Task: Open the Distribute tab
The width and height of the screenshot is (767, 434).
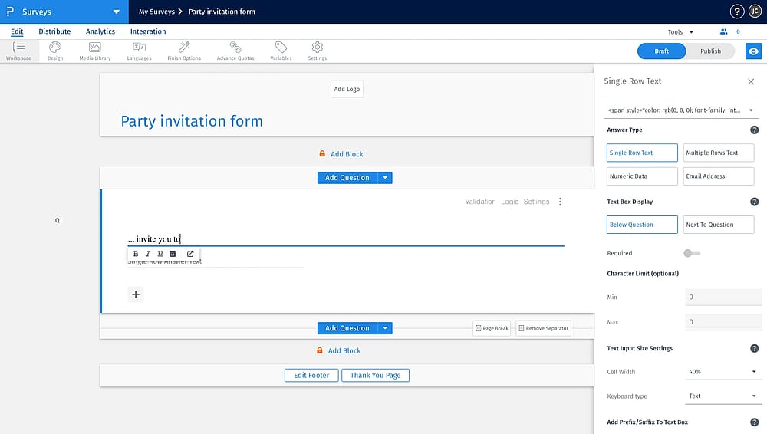Action: [54, 31]
